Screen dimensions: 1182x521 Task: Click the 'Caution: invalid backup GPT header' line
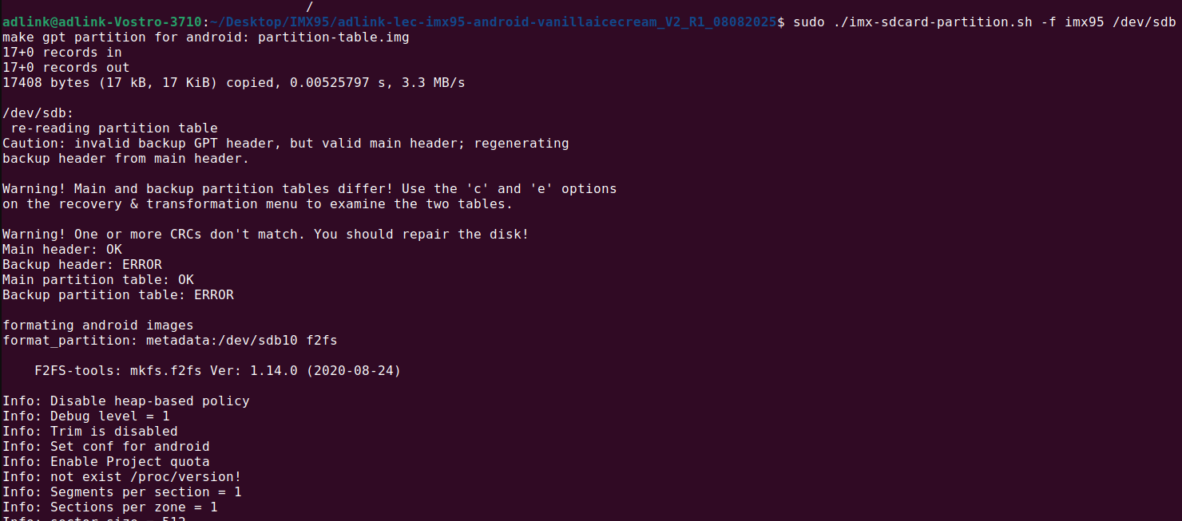click(286, 144)
